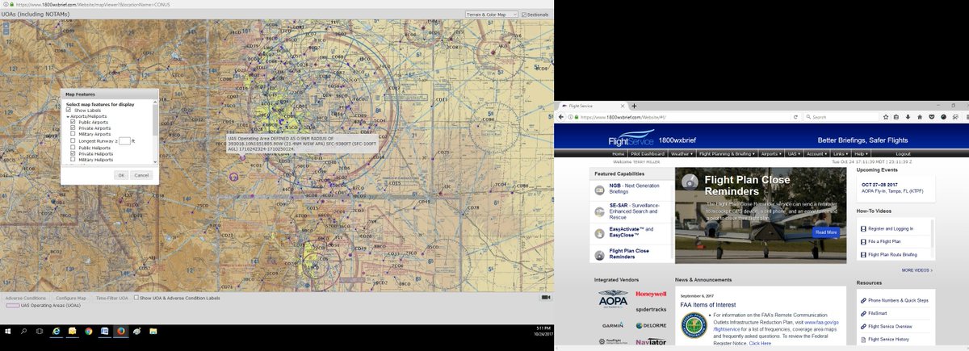Switch to Firefox in the taskbar

[120, 331]
